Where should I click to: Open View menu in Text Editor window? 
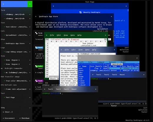80,50
